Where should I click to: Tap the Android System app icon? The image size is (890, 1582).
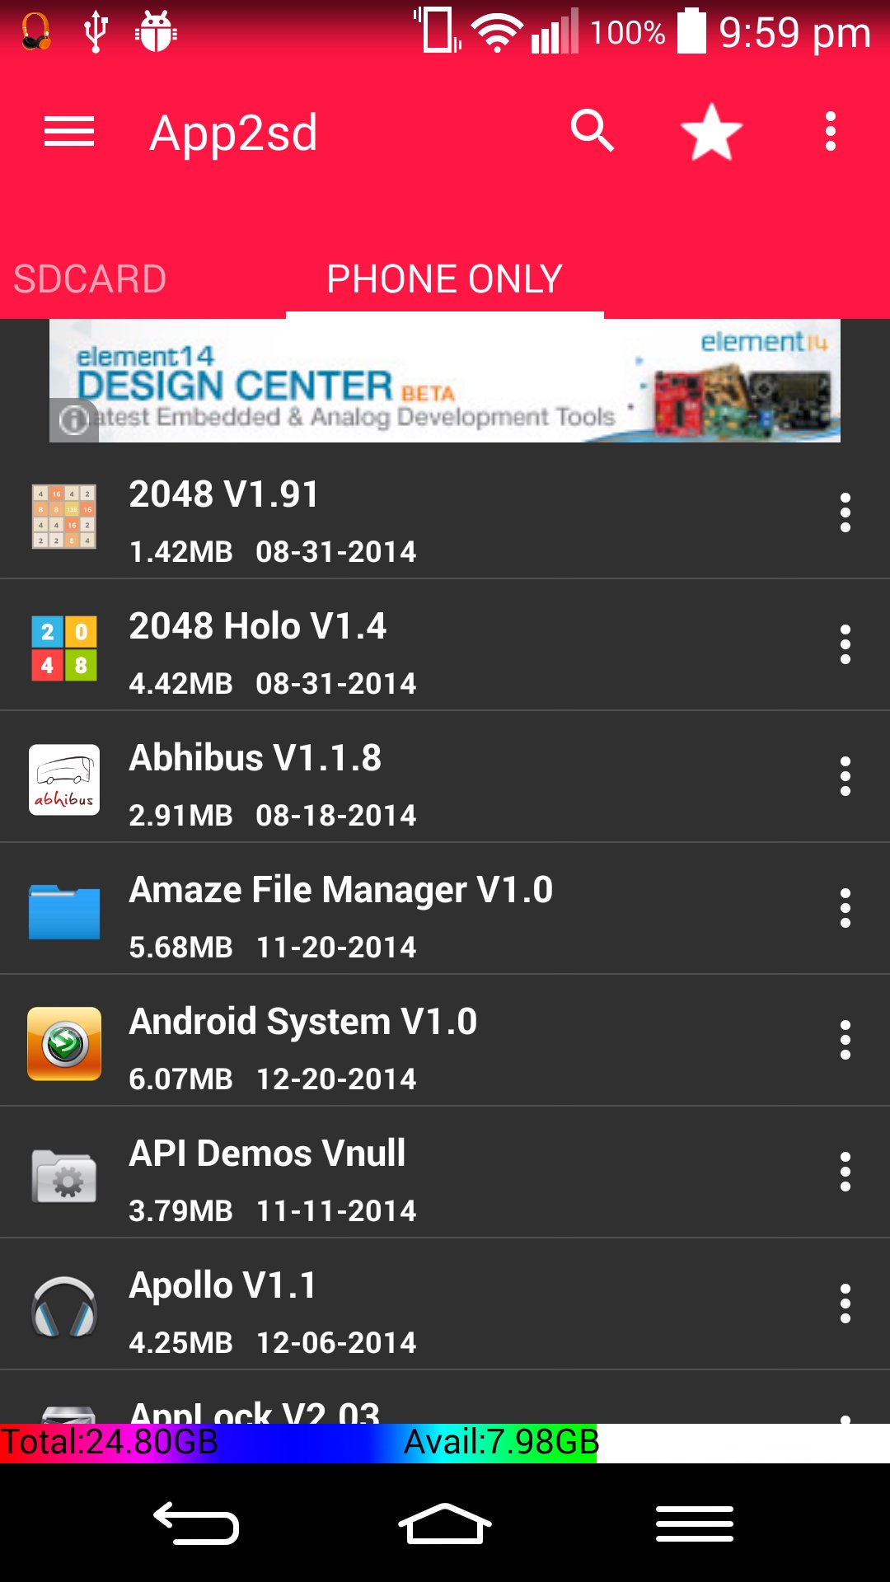coord(64,1044)
